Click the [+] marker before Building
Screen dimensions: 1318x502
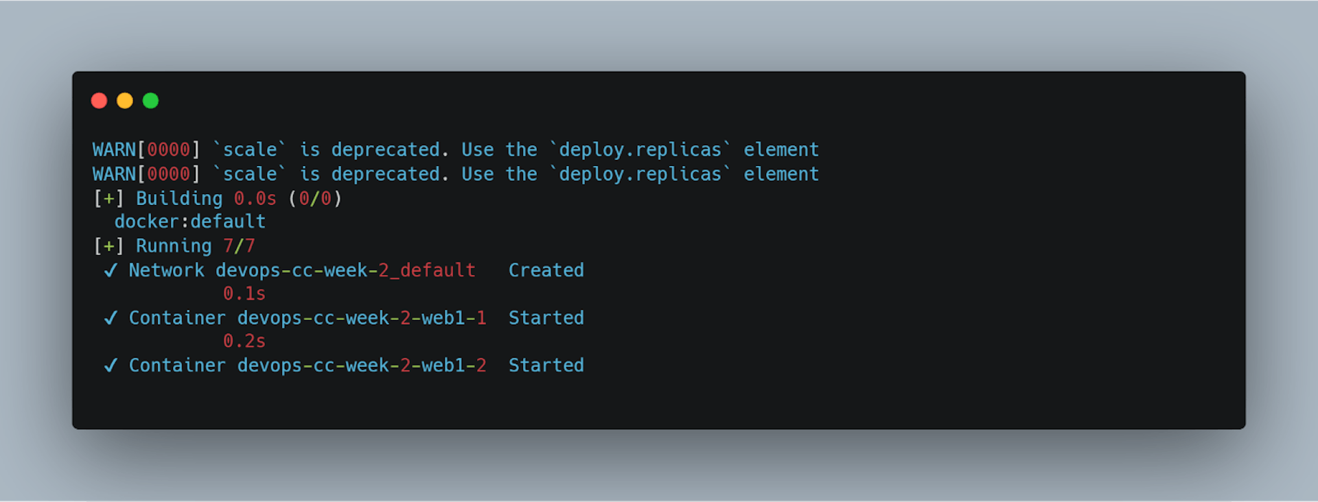coord(108,199)
